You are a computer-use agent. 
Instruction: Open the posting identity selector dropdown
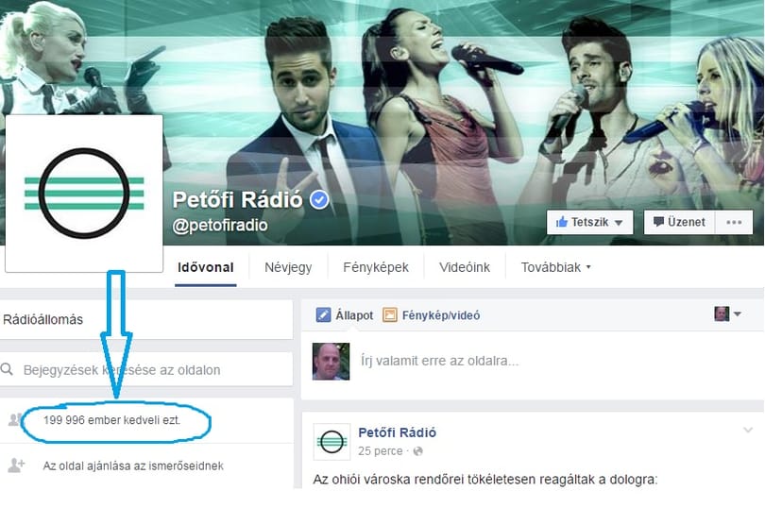point(727,314)
